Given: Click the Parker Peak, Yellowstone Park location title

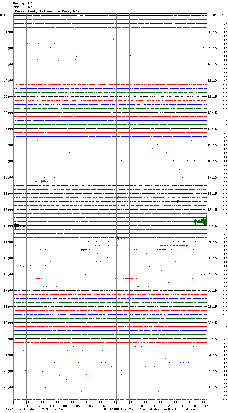Looking at the screenshot, I should (x=46, y=11).
